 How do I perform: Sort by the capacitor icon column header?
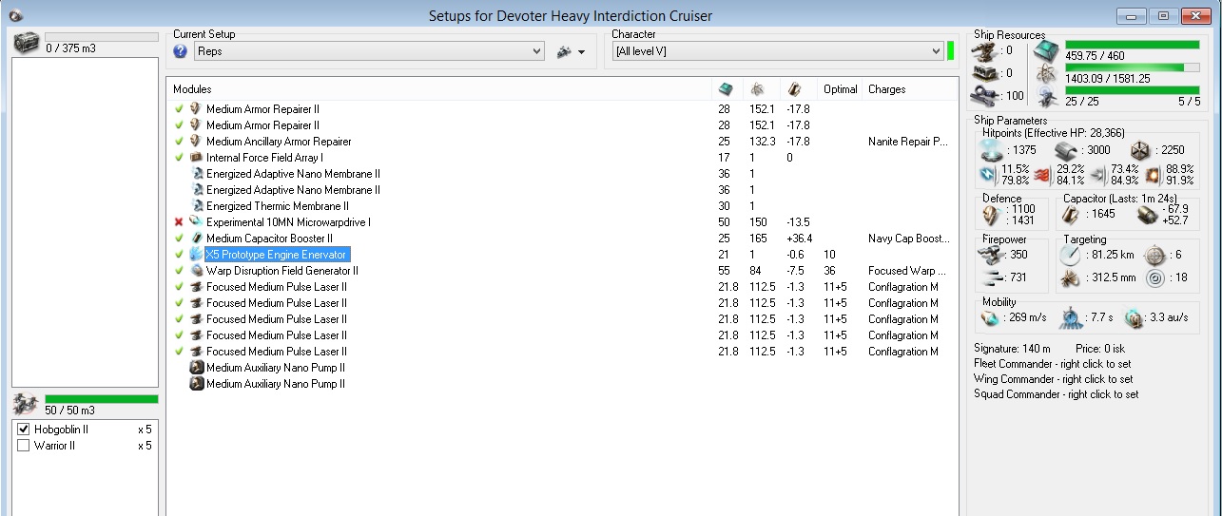(x=793, y=89)
